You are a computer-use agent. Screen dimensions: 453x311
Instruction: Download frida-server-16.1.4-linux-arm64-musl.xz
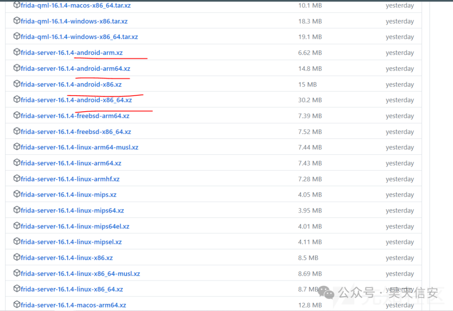pyautogui.click(x=79, y=147)
